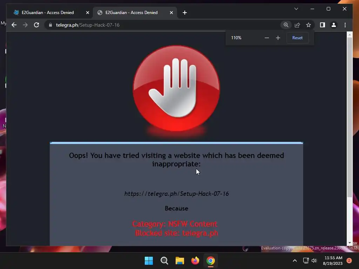Open the zoom magnifier icon in address bar
The image size is (359, 269).
[x=286, y=25]
